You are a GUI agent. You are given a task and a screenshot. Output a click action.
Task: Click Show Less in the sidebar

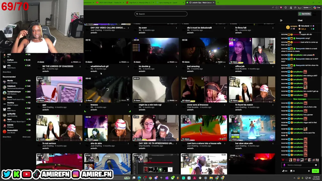coord(26,137)
